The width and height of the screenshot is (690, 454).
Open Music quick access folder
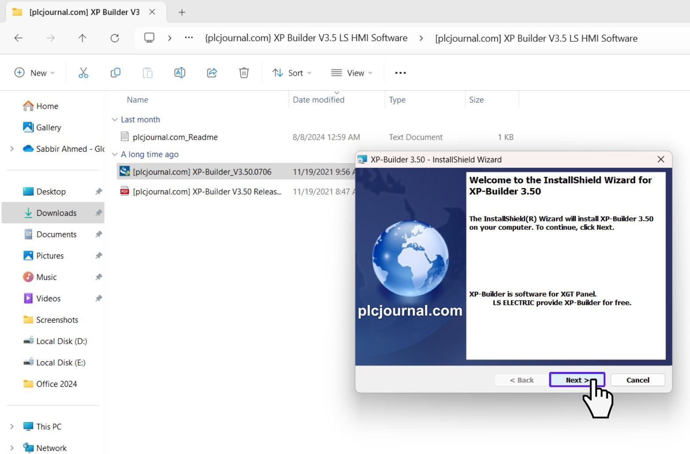click(x=46, y=277)
